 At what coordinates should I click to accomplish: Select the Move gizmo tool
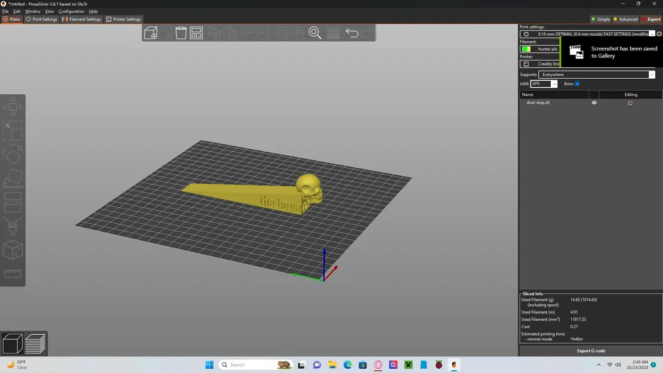pyautogui.click(x=13, y=107)
